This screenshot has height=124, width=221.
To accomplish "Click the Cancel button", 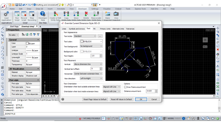I will click(154, 99).
